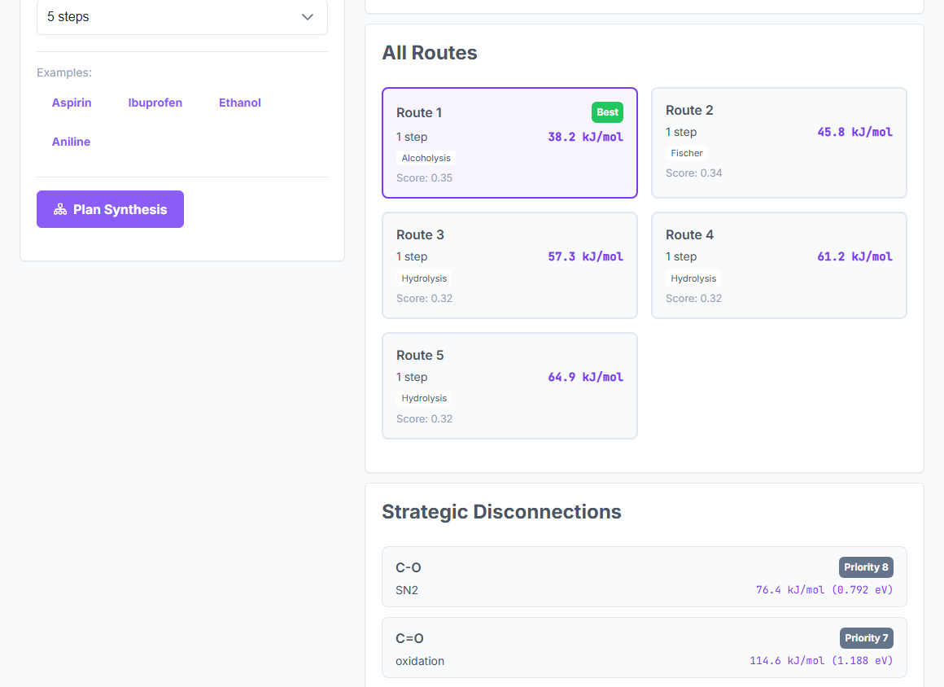Click 76.4 kJ/mol (0.792 eV) value

(x=824, y=590)
